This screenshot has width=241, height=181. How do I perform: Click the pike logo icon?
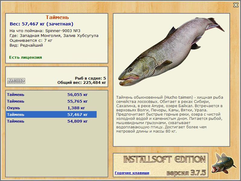[223, 163]
